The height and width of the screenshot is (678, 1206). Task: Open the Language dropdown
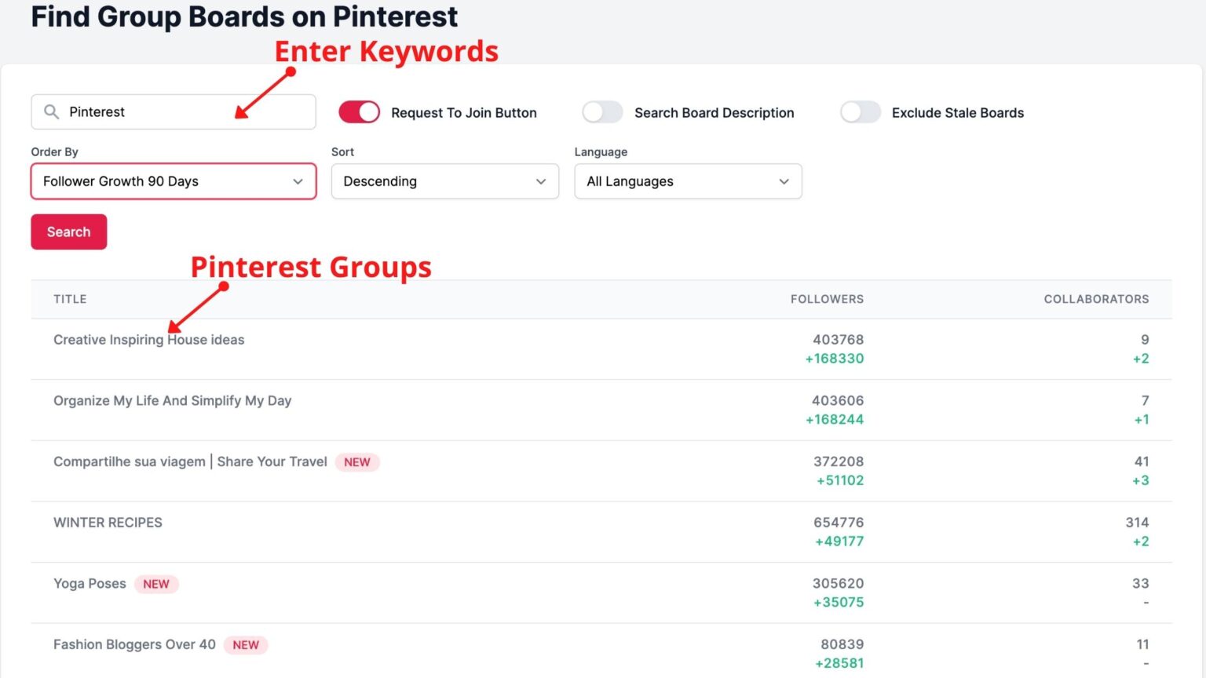click(x=688, y=181)
